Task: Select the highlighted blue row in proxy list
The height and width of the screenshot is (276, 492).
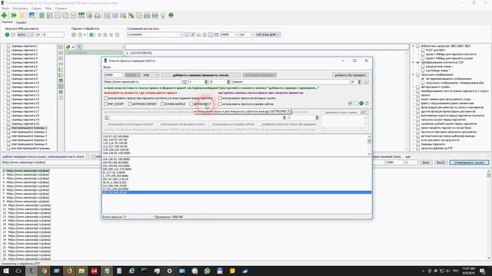Action: tap(237, 192)
